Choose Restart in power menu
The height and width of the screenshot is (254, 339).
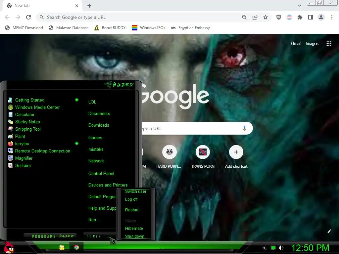tap(132, 210)
